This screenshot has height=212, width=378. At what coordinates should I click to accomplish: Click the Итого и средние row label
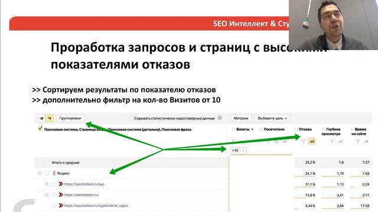66,163
